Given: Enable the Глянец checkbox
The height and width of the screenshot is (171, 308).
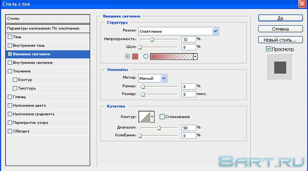Looking at the screenshot, I should [10, 97].
